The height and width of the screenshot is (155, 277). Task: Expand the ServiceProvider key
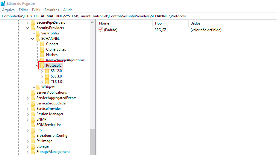[28, 109]
